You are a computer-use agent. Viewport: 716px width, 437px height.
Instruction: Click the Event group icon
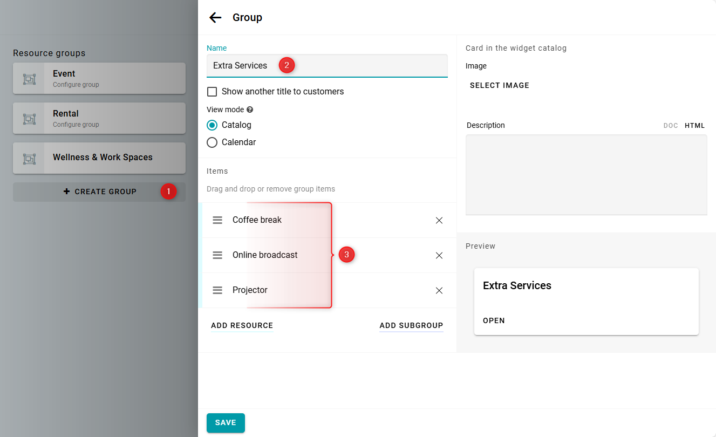point(29,79)
